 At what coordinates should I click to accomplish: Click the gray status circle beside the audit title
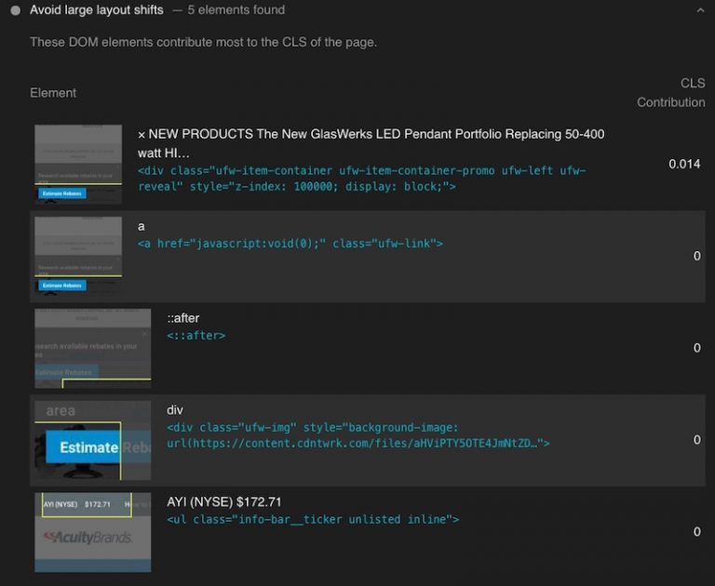coord(15,10)
